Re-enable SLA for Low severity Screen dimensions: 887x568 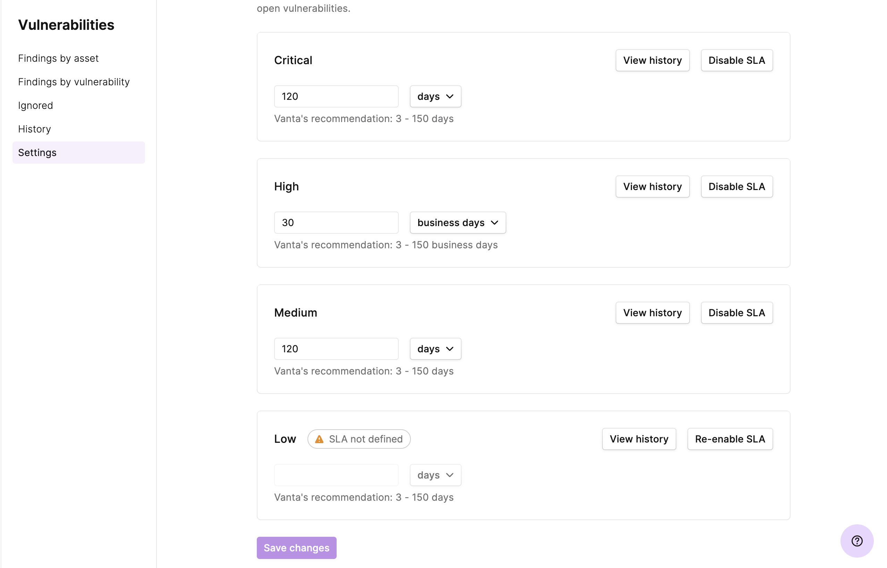(x=730, y=439)
